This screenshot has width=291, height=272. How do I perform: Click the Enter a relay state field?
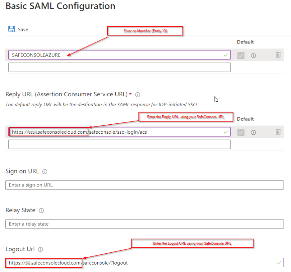click(144, 224)
